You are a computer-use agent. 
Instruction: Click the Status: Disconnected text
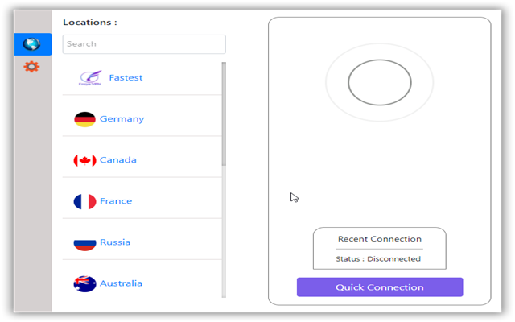[x=378, y=259]
